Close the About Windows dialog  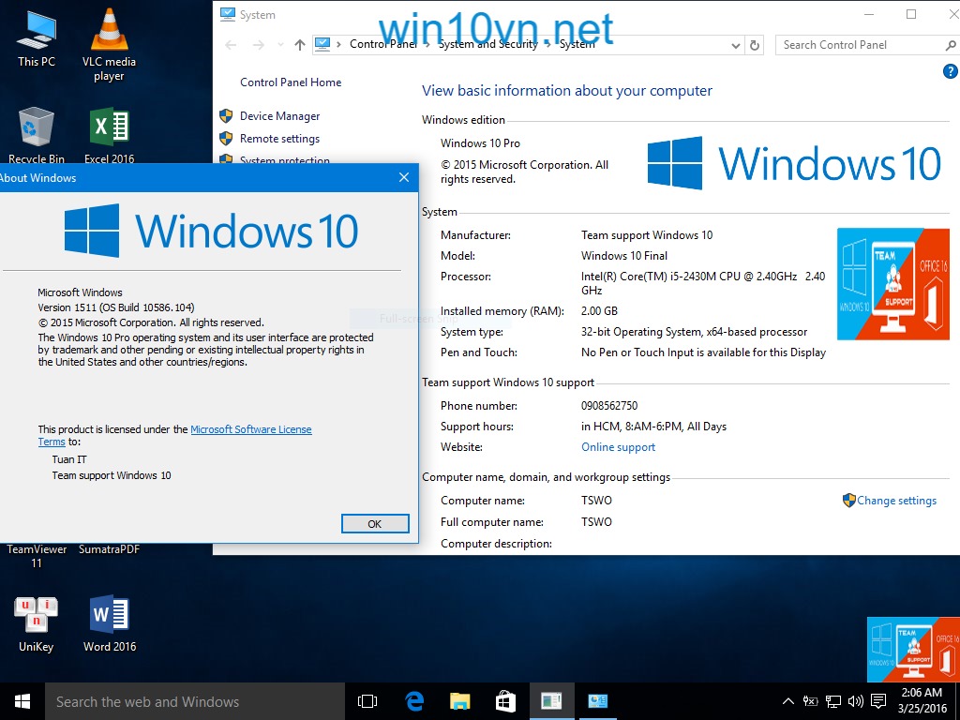404,177
